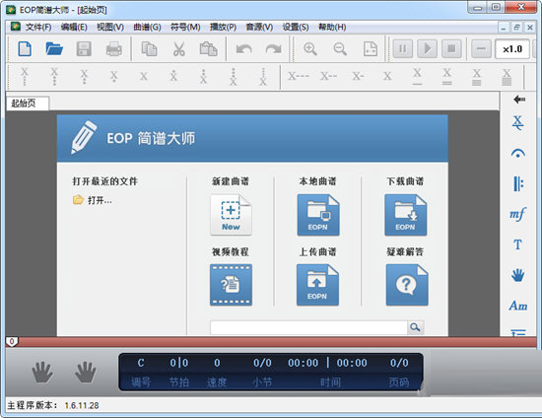Select the repeat barline tool
Screen dimensions: 542x418
(x=517, y=183)
